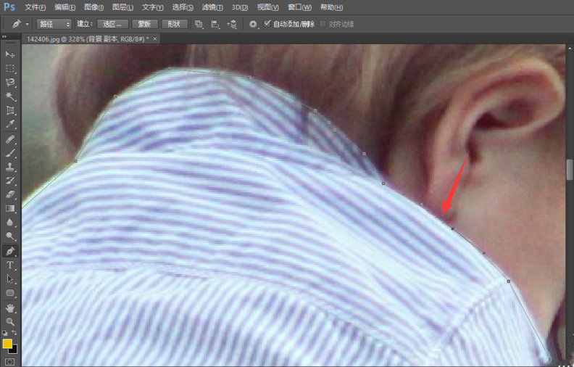Select the Rectangular Marquee tool

tap(10, 69)
